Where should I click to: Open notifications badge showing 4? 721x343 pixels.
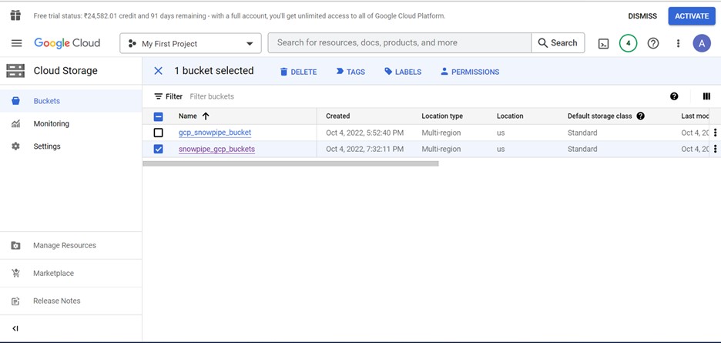click(628, 43)
